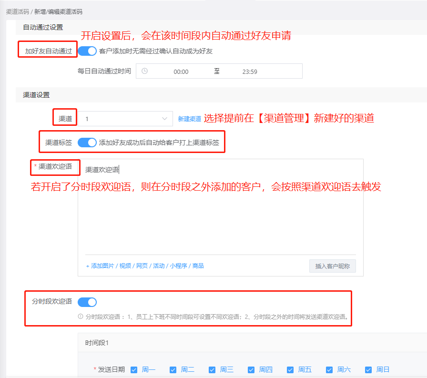Toggle the 加好友自动通过 switch
This screenshot has height=378, width=427.
click(x=87, y=51)
